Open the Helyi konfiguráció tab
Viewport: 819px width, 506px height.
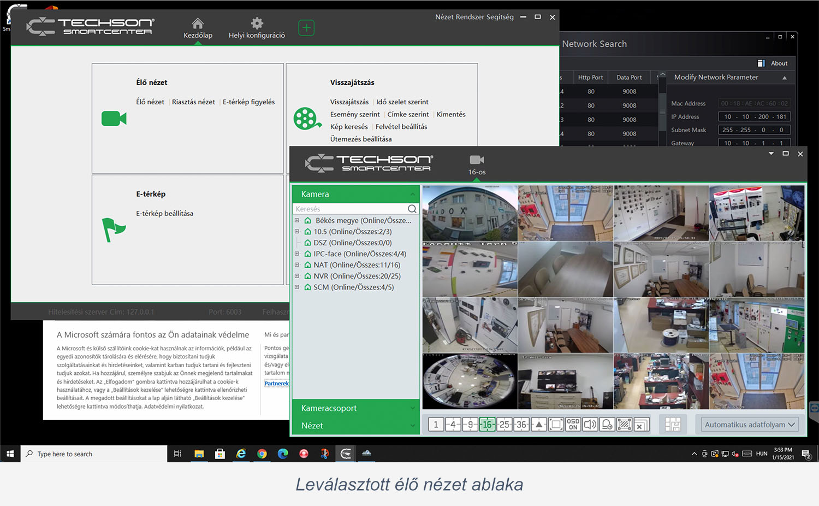click(x=257, y=28)
